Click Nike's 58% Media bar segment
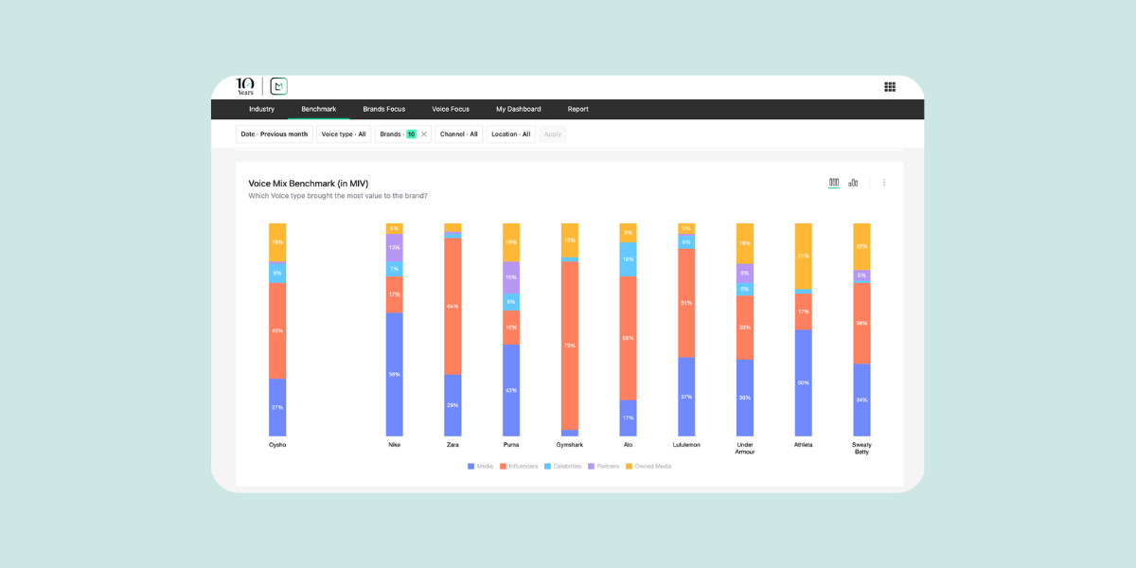This screenshot has height=568, width=1136. [395, 374]
